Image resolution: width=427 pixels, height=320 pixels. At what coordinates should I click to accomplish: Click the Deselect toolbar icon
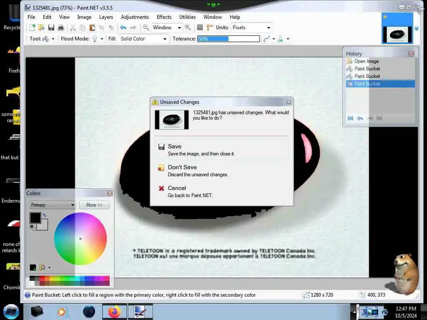[x=111, y=27]
